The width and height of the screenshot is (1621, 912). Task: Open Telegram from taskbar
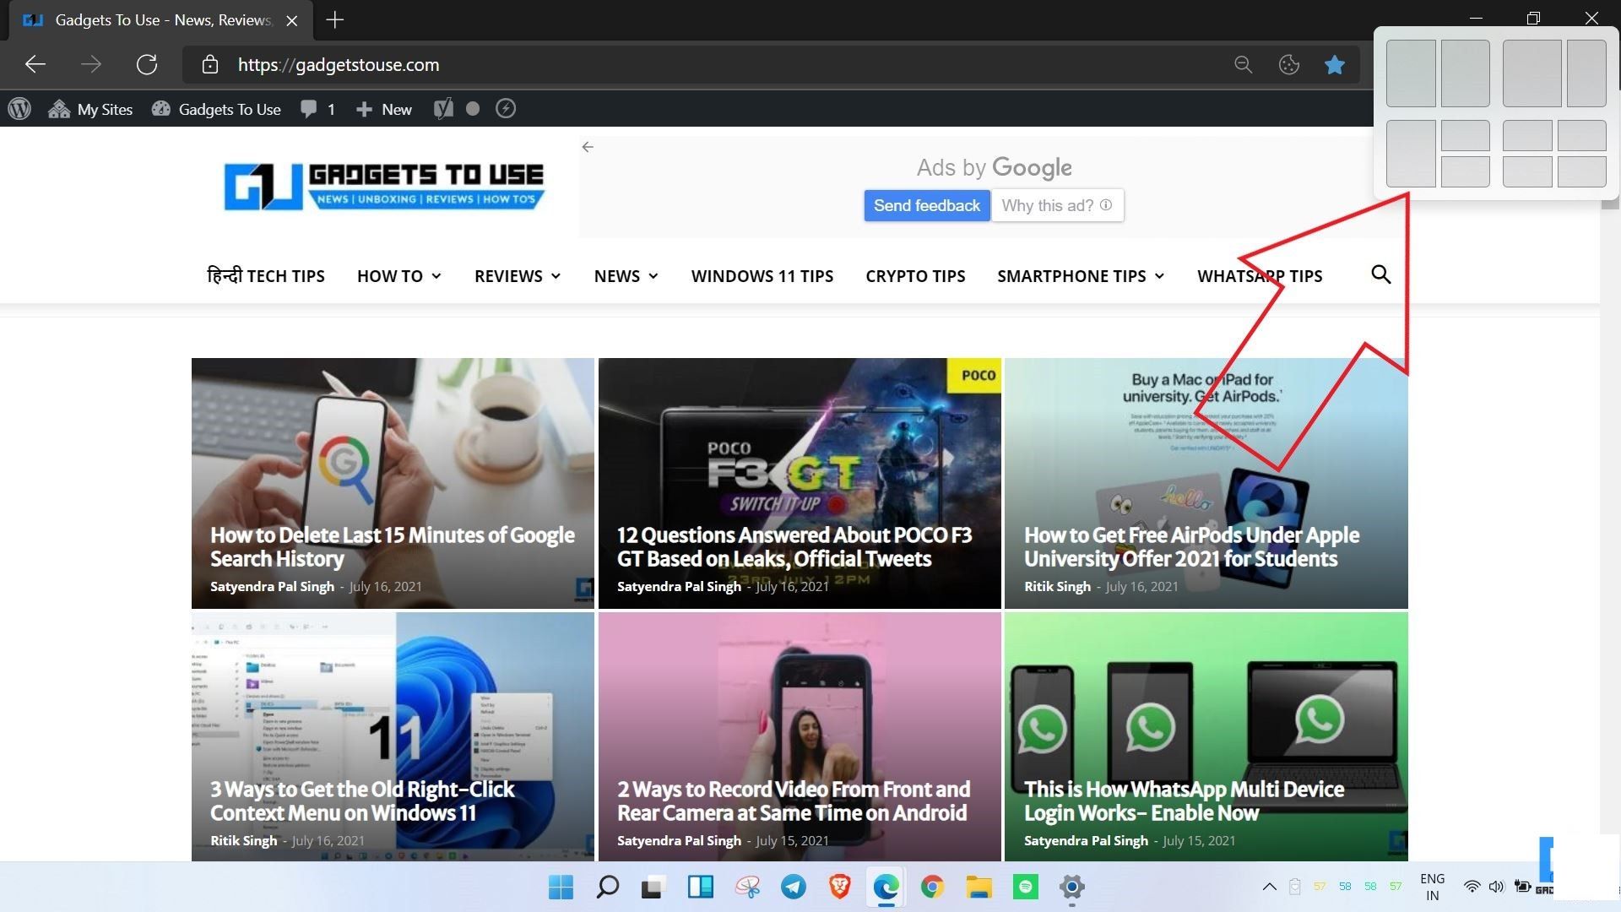coord(793,887)
